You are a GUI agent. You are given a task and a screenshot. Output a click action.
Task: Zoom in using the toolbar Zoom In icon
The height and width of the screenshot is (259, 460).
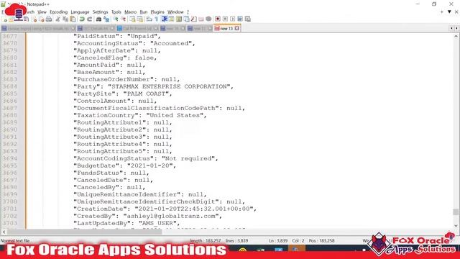click(116, 19)
